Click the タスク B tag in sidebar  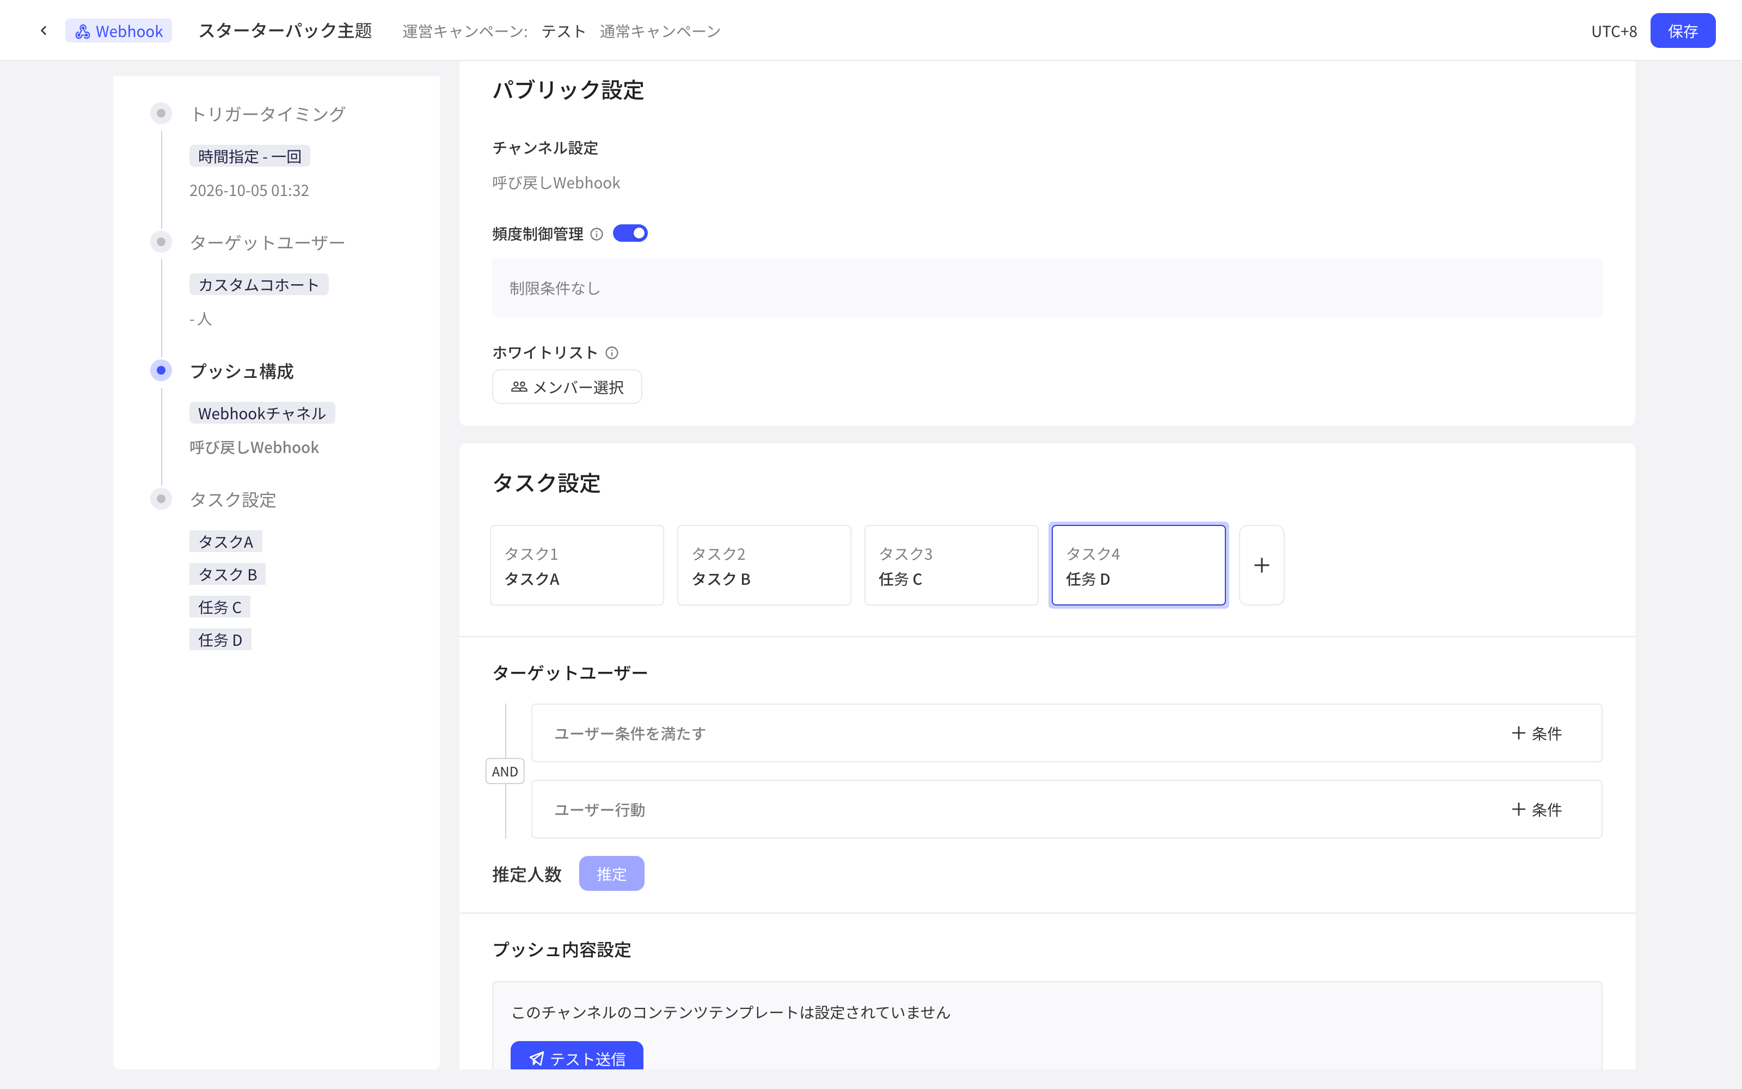[228, 574]
